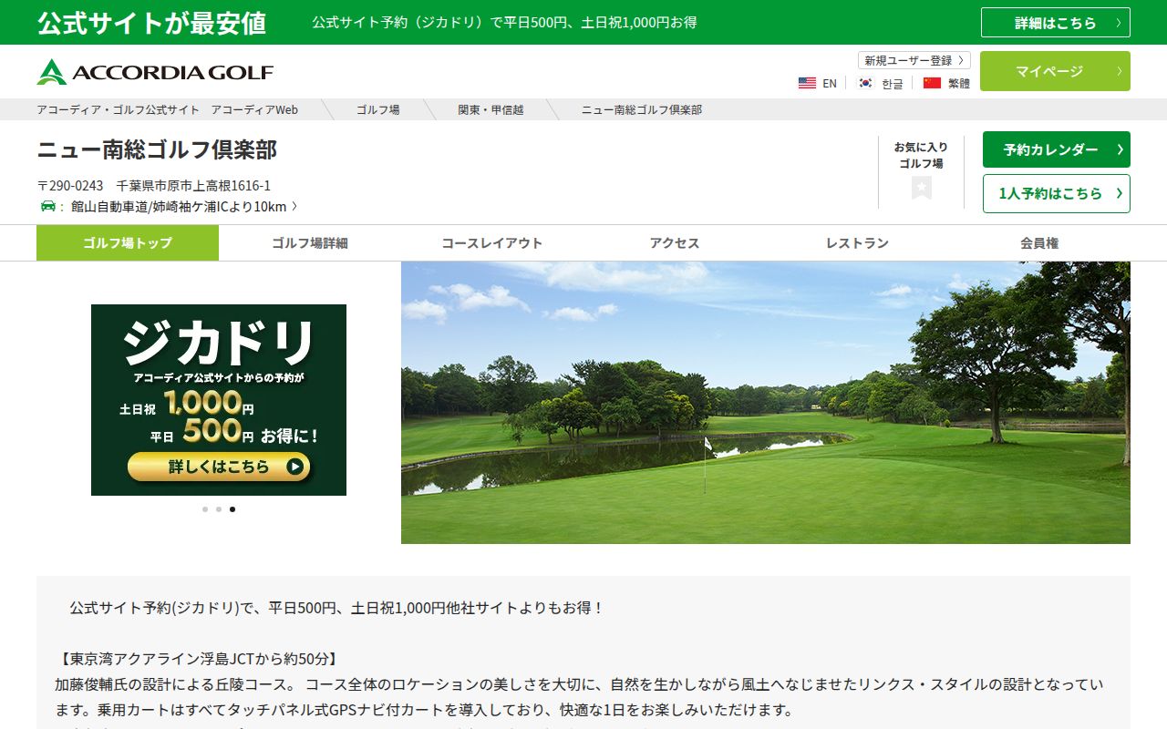
Task: Click the ニュー南総ゴルフ倶楽部 breadcrumb item
Action: pos(642,109)
